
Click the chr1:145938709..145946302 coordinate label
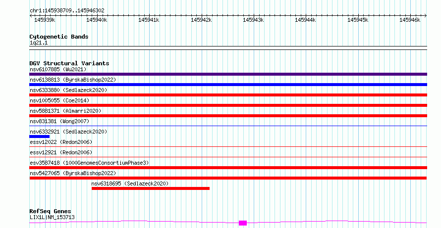click(x=67, y=10)
